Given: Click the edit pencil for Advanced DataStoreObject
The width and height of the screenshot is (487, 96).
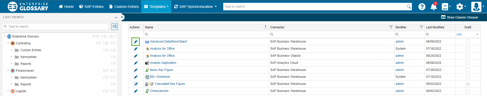Looking at the screenshot, I should (136, 42).
